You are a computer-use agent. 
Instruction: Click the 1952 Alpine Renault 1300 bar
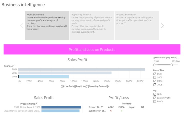(x=61, y=107)
